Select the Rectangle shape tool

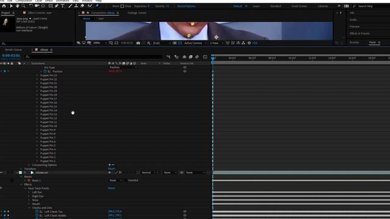pyautogui.click(x=51, y=6)
